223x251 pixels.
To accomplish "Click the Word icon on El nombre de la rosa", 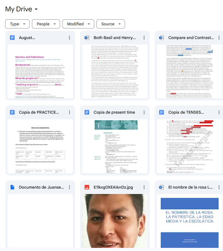I will (x=161, y=187).
